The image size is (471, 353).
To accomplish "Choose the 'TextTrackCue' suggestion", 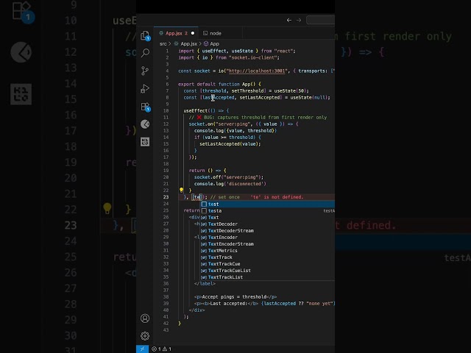I will point(268,263).
